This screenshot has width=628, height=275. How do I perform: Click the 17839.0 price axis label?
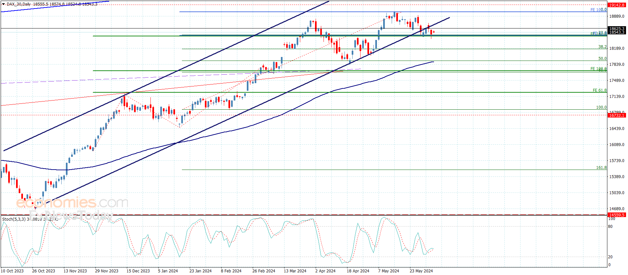click(x=617, y=64)
